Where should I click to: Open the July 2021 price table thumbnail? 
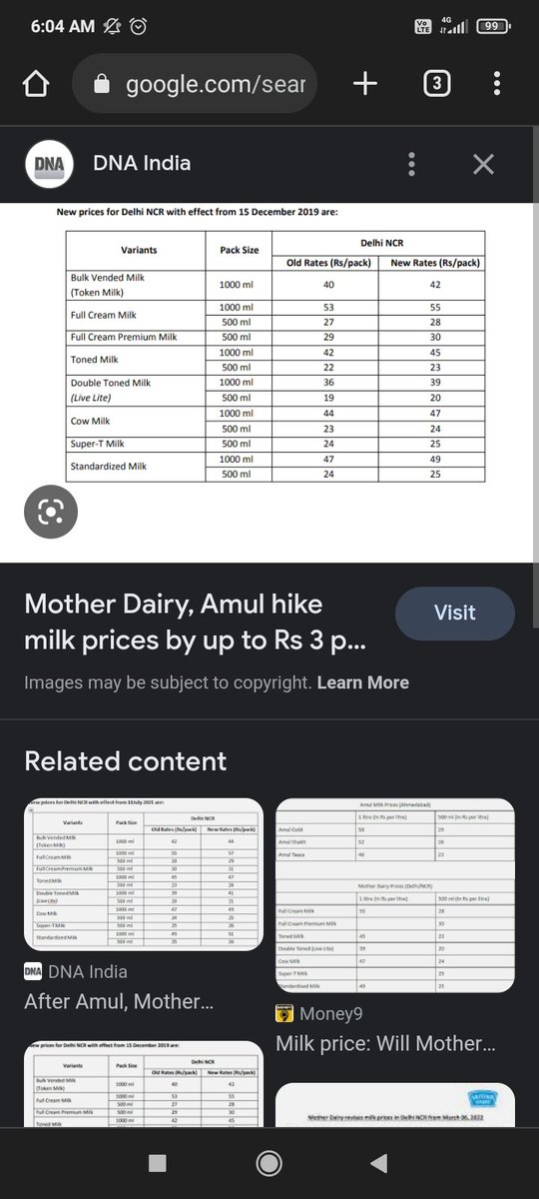coord(144,874)
